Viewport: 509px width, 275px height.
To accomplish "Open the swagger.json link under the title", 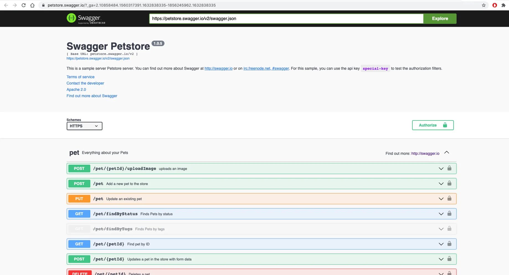I will tap(98, 58).
